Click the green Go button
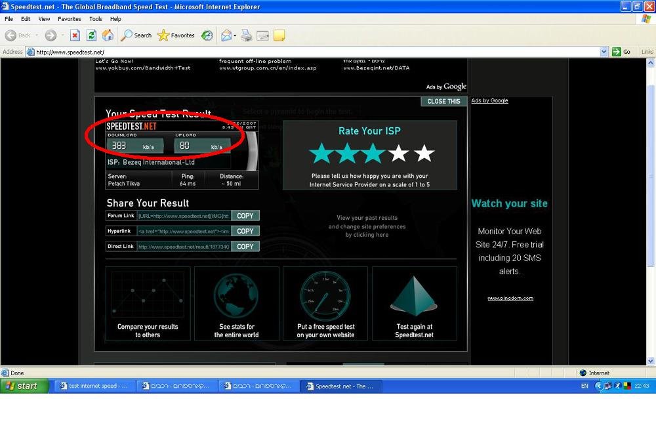The width and height of the screenshot is (656, 433). click(621, 52)
